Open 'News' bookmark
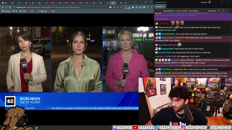232x130 pixels. [44, 11]
